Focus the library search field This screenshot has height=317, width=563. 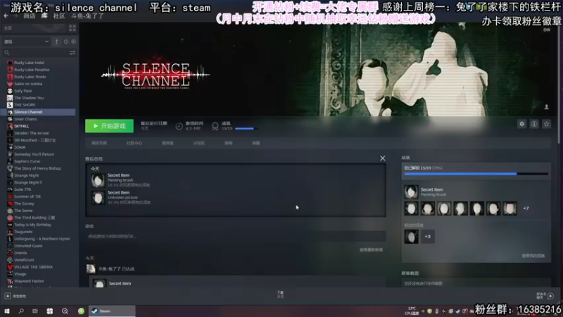(x=36, y=53)
